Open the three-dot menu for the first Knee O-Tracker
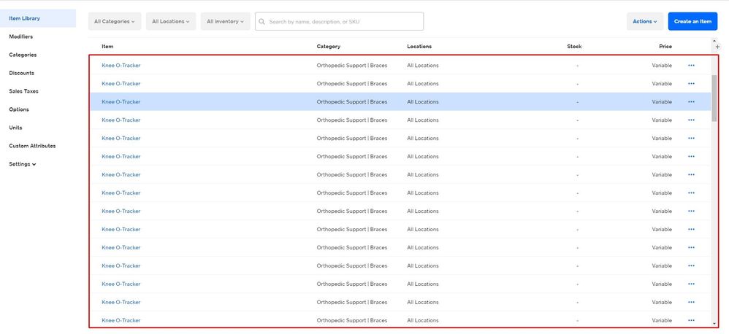 pyautogui.click(x=691, y=66)
